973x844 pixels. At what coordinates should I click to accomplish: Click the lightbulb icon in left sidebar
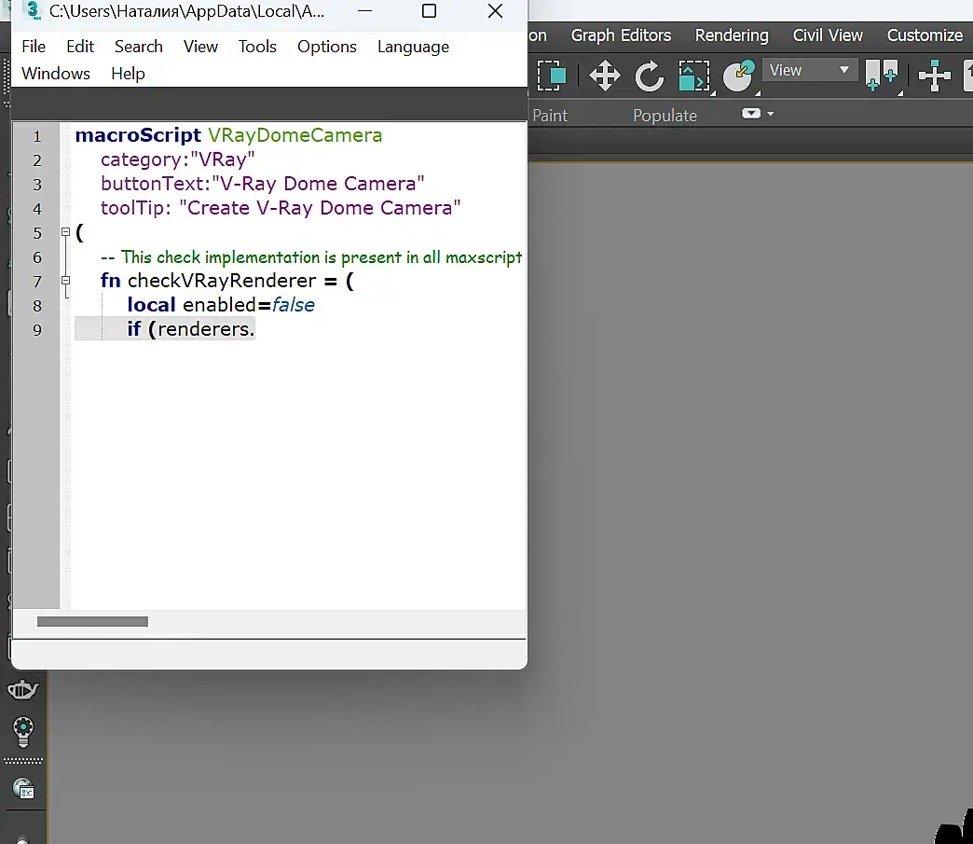click(x=23, y=732)
